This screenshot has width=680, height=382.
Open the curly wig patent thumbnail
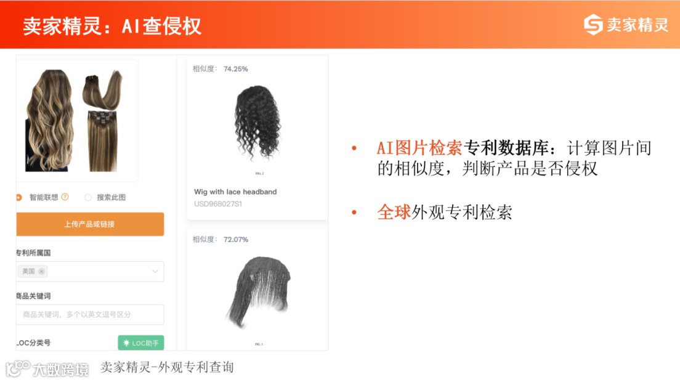click(258, 124)
